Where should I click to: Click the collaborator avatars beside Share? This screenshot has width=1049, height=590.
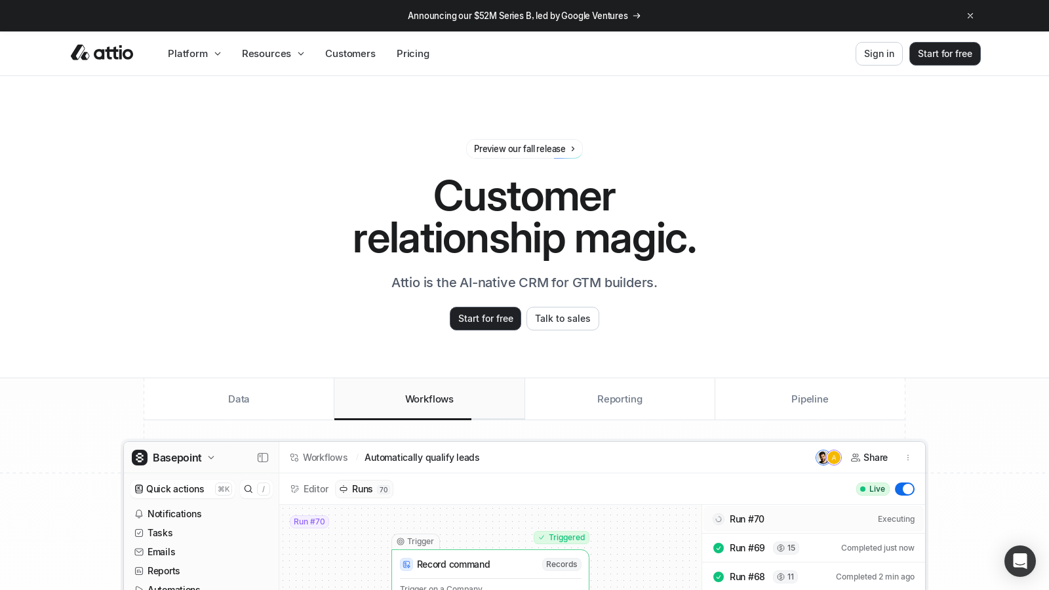[828, 458]
